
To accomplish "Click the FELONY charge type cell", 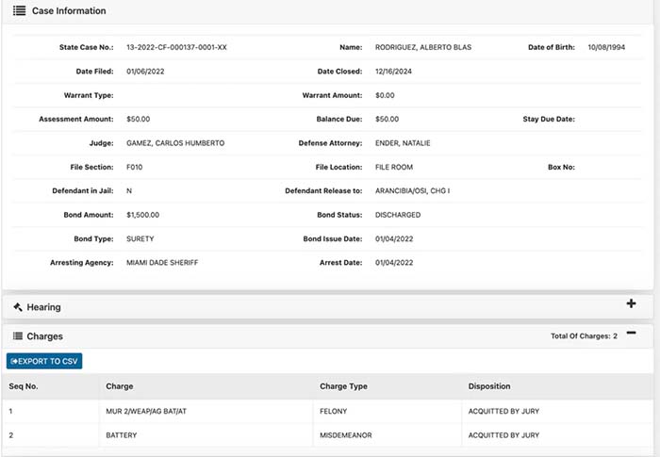I will pos(337,411).
